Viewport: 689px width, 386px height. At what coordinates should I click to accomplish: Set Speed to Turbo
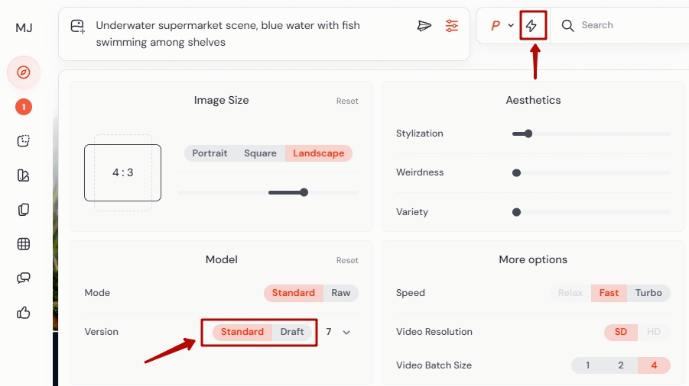tap(648, 293)
